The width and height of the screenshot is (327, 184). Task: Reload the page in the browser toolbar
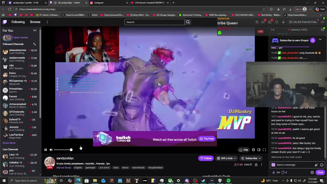9,9
